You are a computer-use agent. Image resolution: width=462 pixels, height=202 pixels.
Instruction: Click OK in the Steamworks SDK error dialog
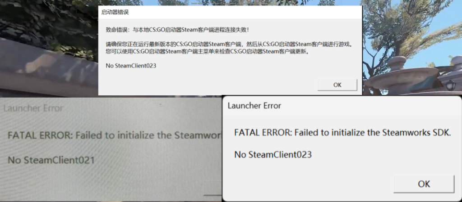click(424, 184)
